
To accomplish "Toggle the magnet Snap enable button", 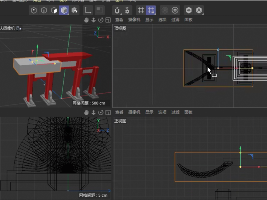I will click(117, 10).
